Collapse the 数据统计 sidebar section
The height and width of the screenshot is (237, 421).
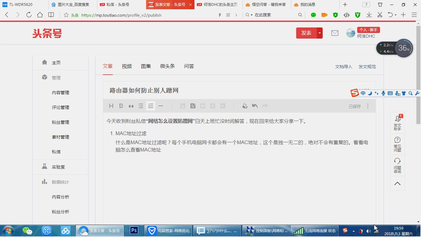click(x=60, y=182)
